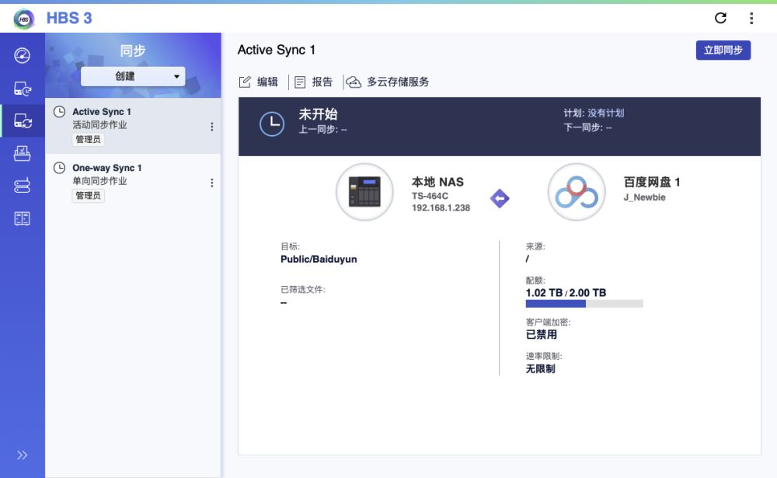Click the sync direction arrow icon
Image resolution: width=777 pixels, height=478 pixels.
(x=500, y=198)
